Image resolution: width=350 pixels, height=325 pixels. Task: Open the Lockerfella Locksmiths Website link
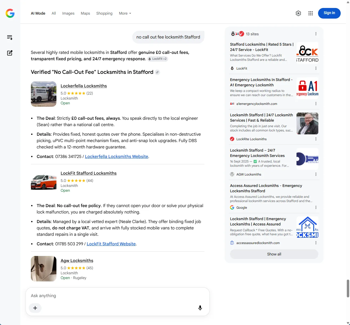(117, 156)
